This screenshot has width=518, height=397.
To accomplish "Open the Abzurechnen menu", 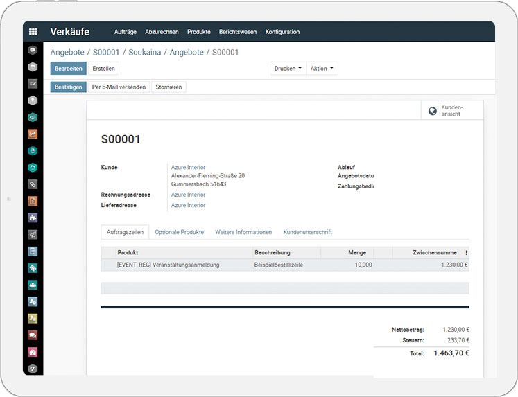I will [x=162, y=32].
